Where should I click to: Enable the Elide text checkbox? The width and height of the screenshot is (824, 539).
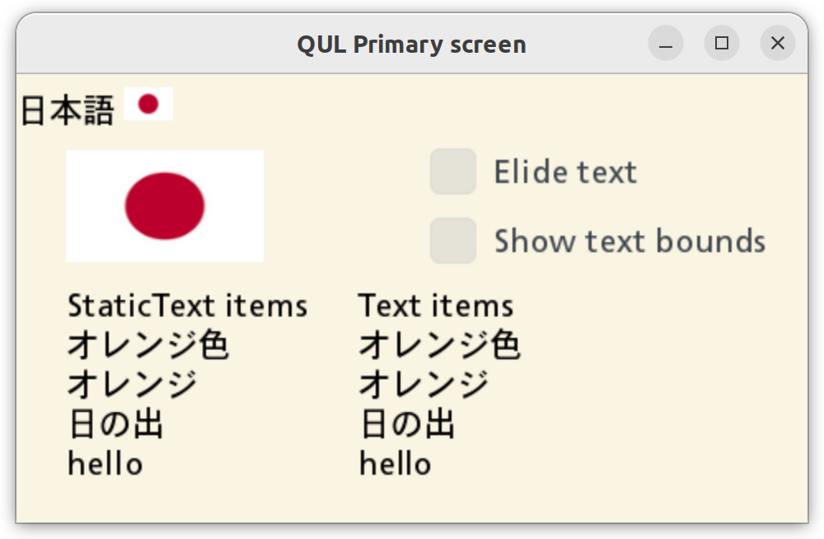pos(453,171)
